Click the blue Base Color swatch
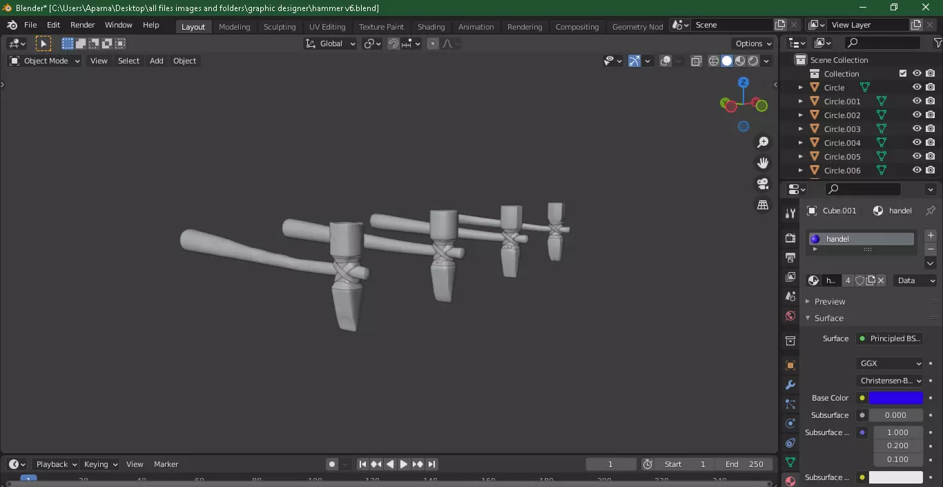Image resolution: width=943 pixels, height=487 pixels. [895, 398]
